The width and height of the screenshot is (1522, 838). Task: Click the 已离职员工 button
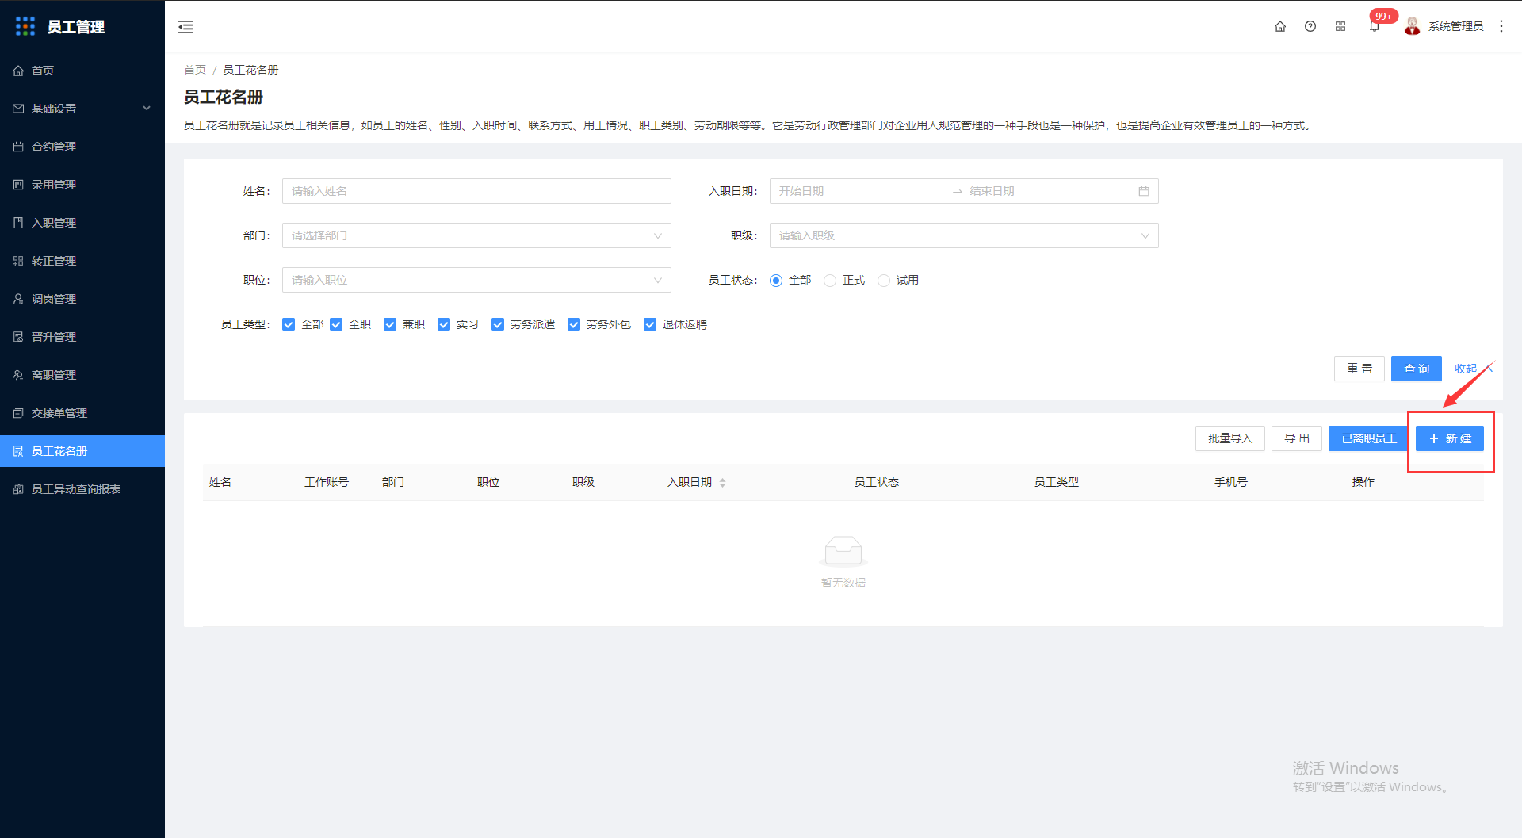[x=1369, y=438]
